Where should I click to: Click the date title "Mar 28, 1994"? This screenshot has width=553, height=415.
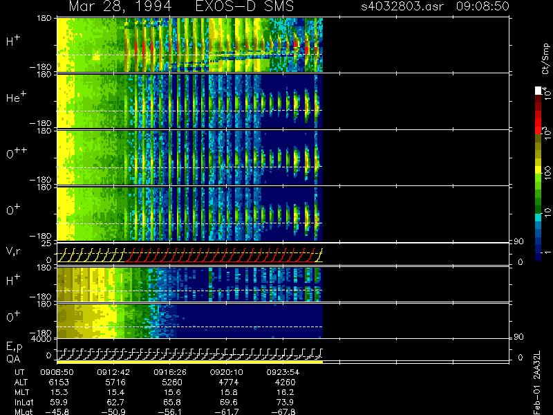[120, 6]
